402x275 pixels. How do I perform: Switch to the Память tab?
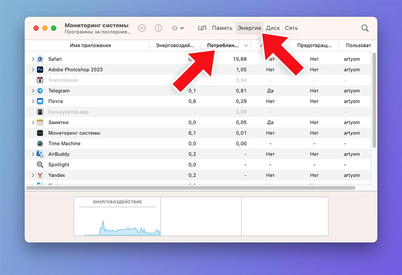click(x=222, y=28)
